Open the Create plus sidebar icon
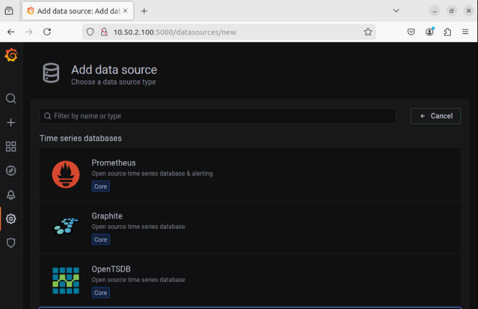The width and height of the screenshot is (478, 309). click(x=11, y=123)
